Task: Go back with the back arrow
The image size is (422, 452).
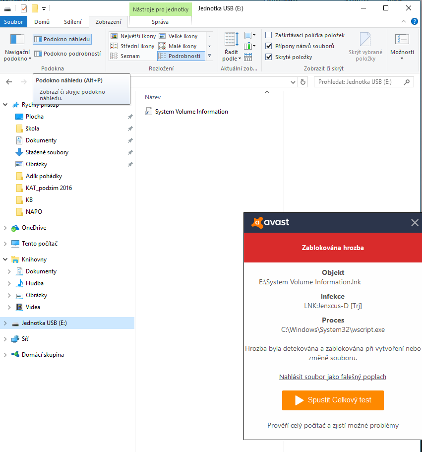Action: pos(9,82)
